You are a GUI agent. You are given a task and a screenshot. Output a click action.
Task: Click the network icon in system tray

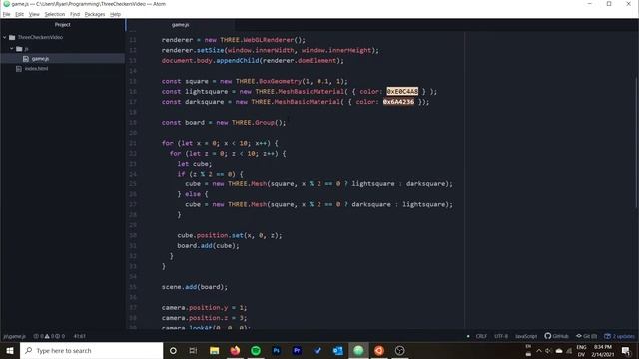pyautogui.click(x=569, y=351)
